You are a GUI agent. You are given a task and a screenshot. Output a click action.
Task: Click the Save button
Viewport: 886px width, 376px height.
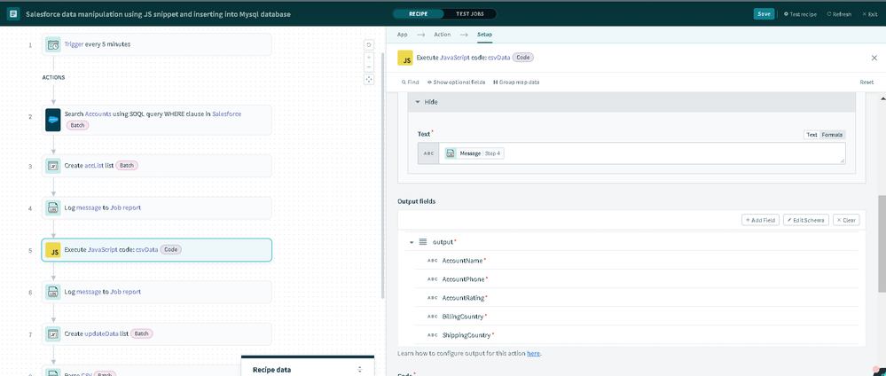[764, 13]
